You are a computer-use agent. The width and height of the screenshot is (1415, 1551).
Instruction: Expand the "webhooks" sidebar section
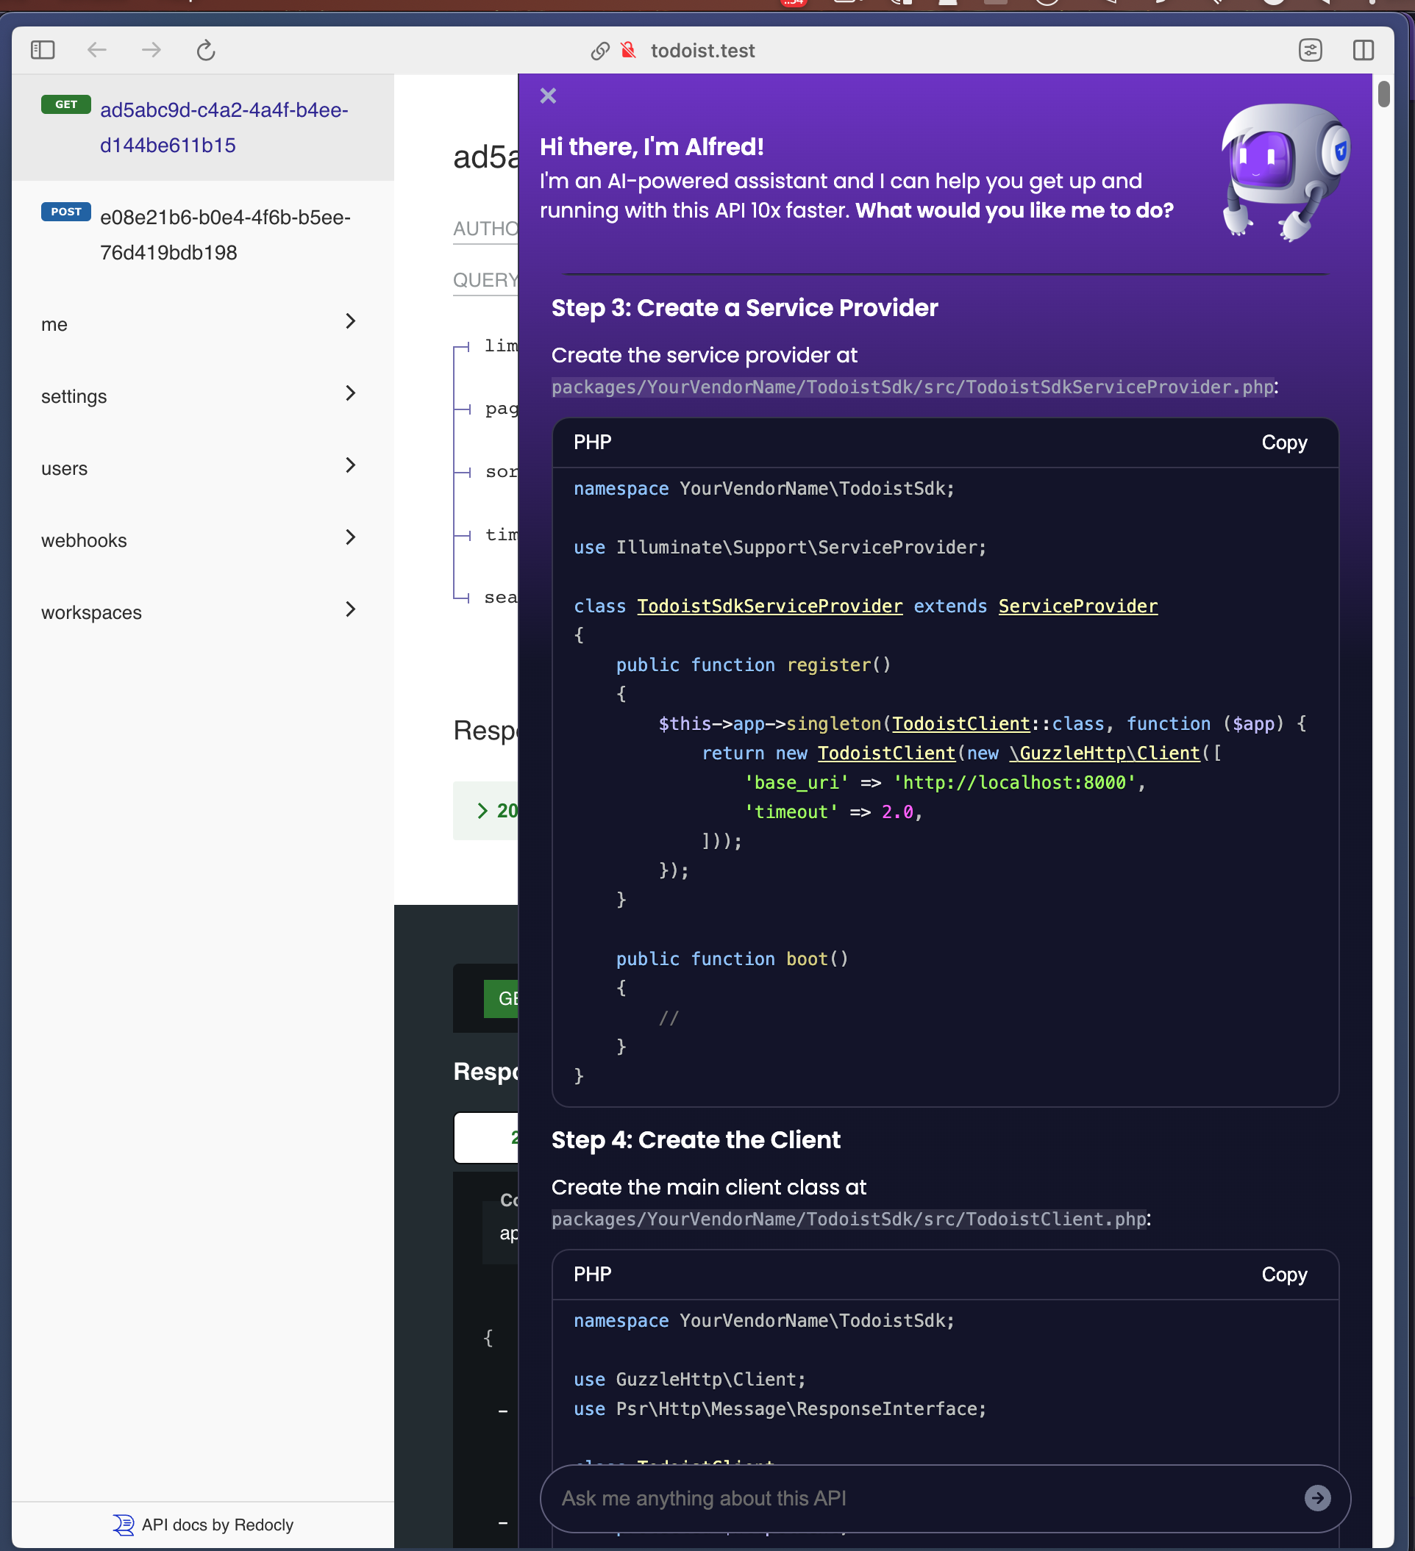202,540
